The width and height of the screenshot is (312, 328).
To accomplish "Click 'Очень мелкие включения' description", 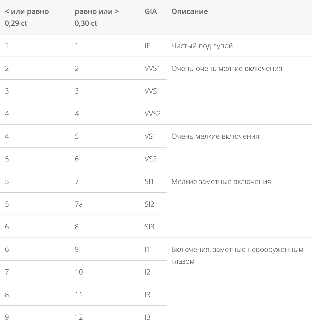I will click(215, 136).
